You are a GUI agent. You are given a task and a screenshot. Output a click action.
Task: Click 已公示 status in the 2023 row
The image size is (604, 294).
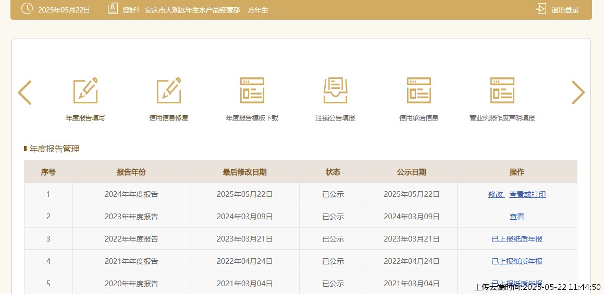click(x=333, y=217)
